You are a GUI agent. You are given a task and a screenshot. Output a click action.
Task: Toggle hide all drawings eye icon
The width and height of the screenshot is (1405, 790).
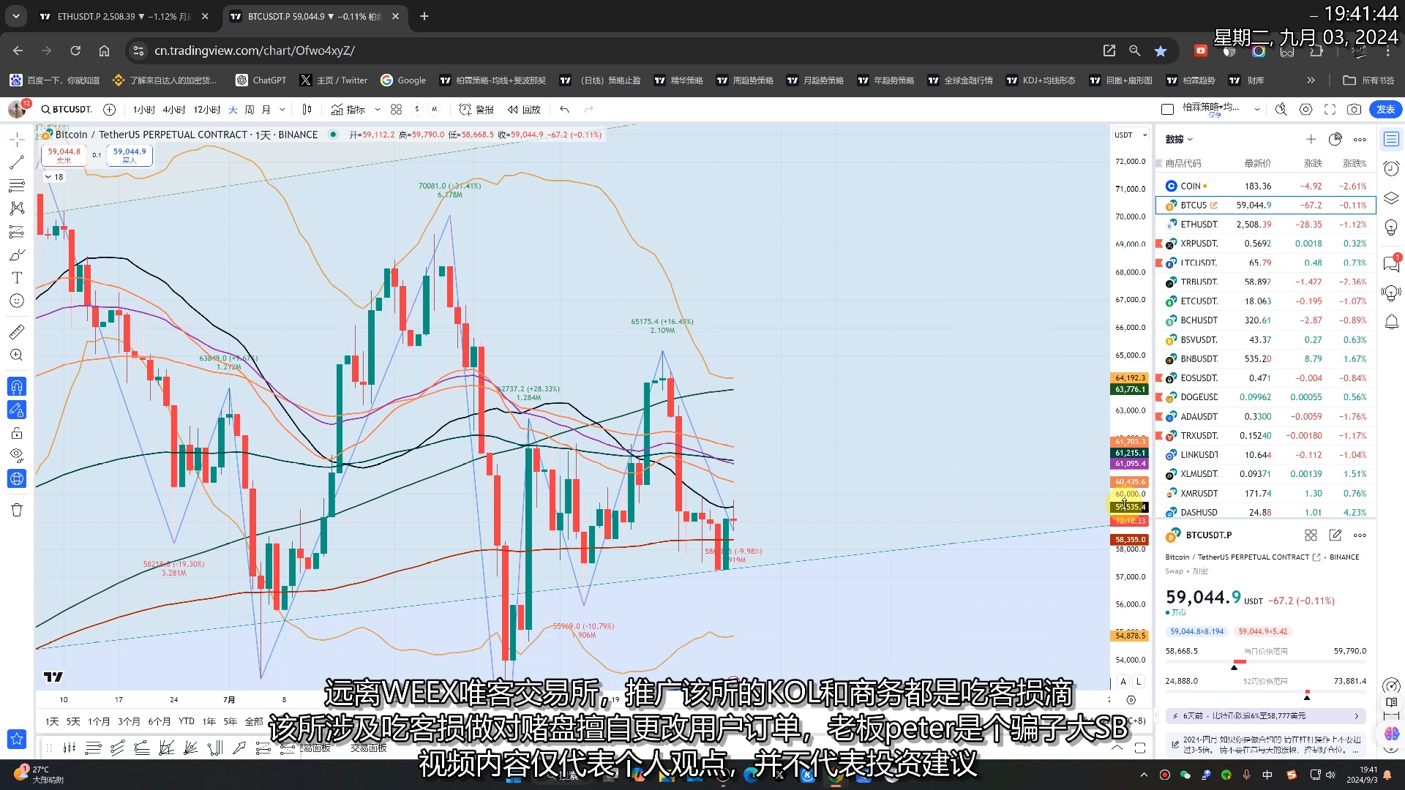click(17, 456)
